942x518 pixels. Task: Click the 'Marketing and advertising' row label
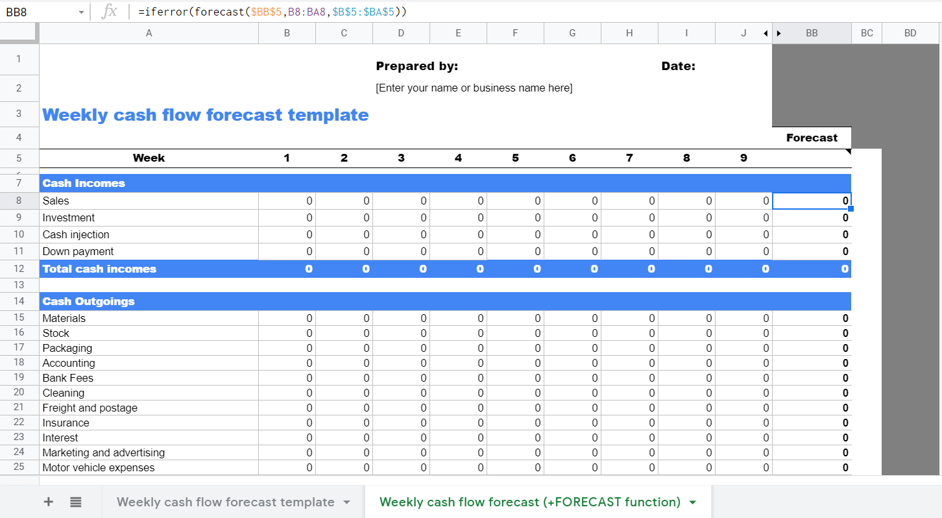click(x=103, y=452)
